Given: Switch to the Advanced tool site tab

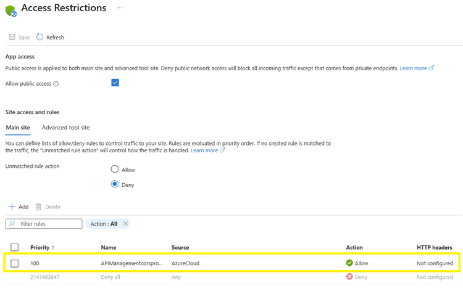Looking at the screenshot, I should click(65, 128).
